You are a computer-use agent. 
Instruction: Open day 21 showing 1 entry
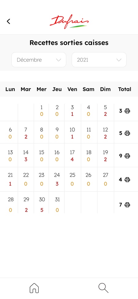(10, 179)
